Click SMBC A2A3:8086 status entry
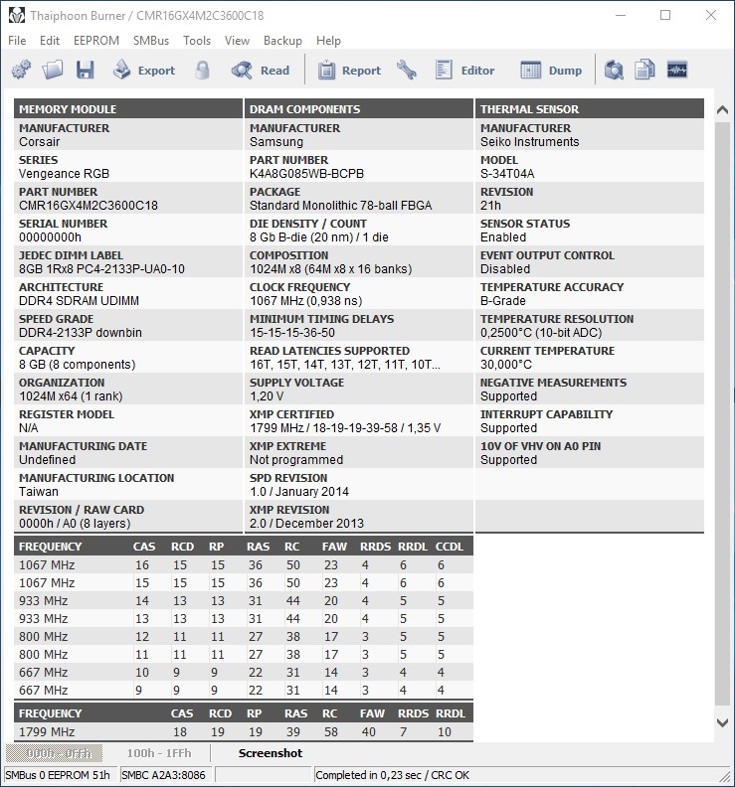735x787 pixels. 166,775
